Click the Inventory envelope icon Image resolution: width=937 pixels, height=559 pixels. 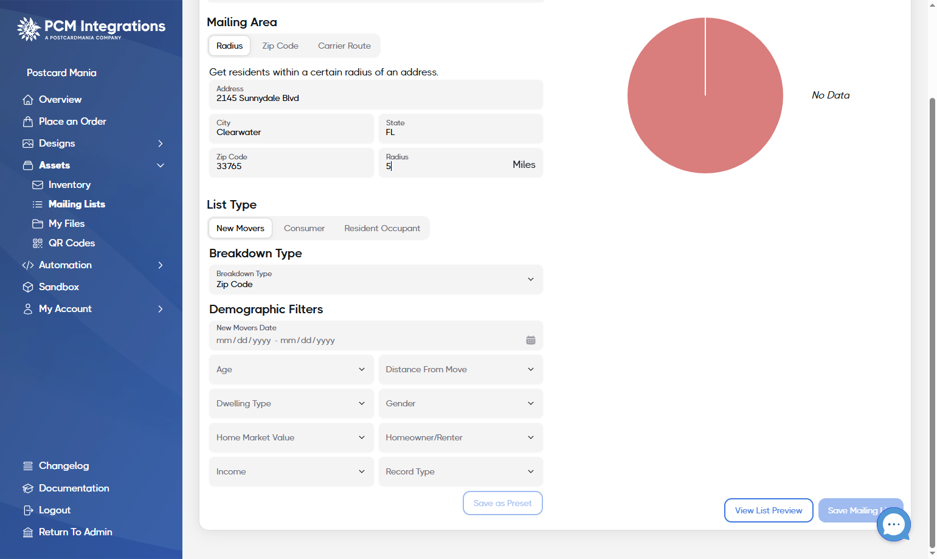(38, 185)
